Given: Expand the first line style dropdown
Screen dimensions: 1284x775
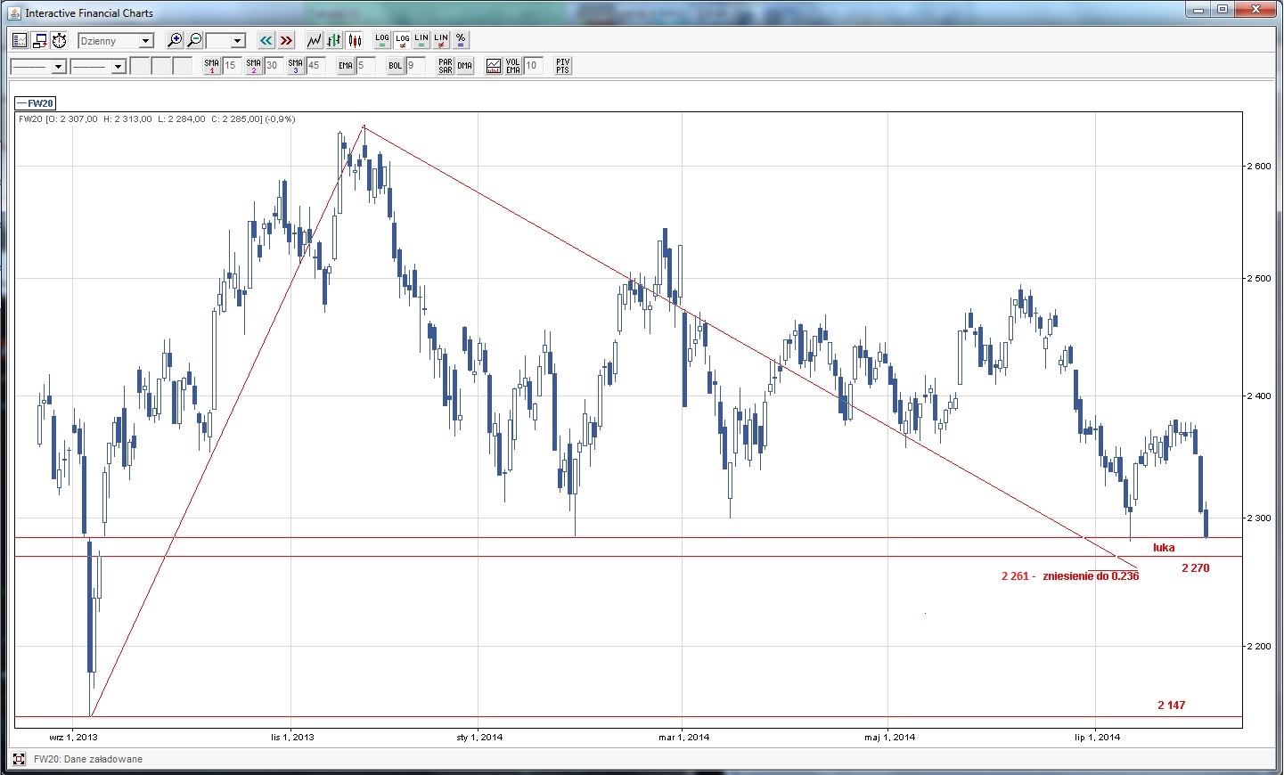Looking at the screenshot, I should coord(58,67).
